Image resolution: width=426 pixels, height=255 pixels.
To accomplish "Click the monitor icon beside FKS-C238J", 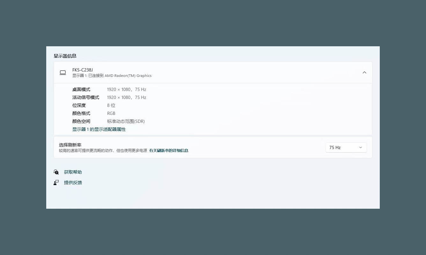I will click(63, 73).
